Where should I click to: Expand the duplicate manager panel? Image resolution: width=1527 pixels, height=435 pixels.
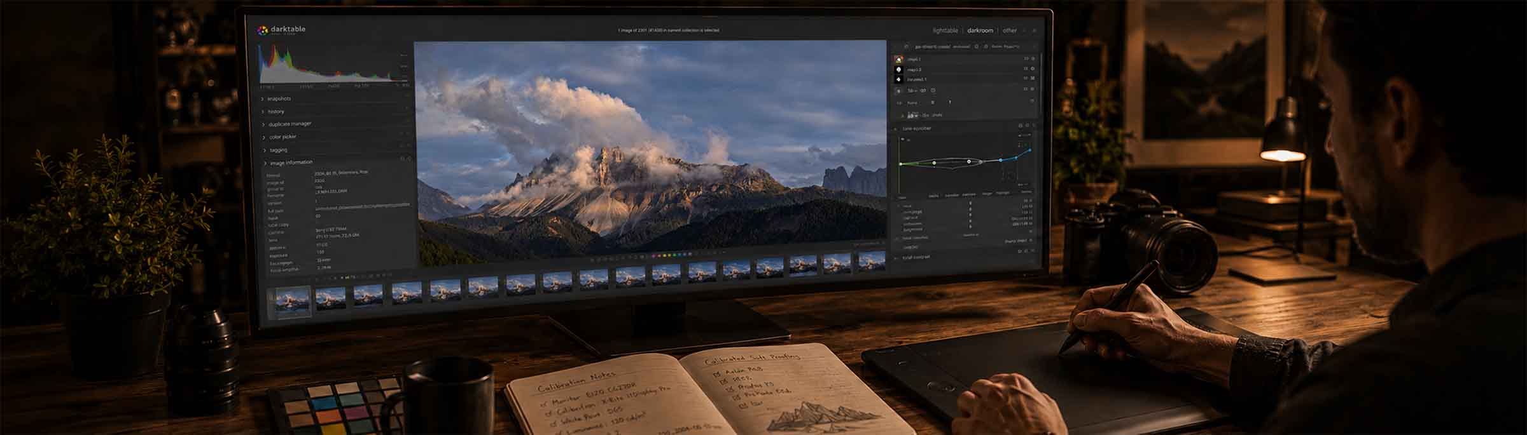tap(289, 124)
